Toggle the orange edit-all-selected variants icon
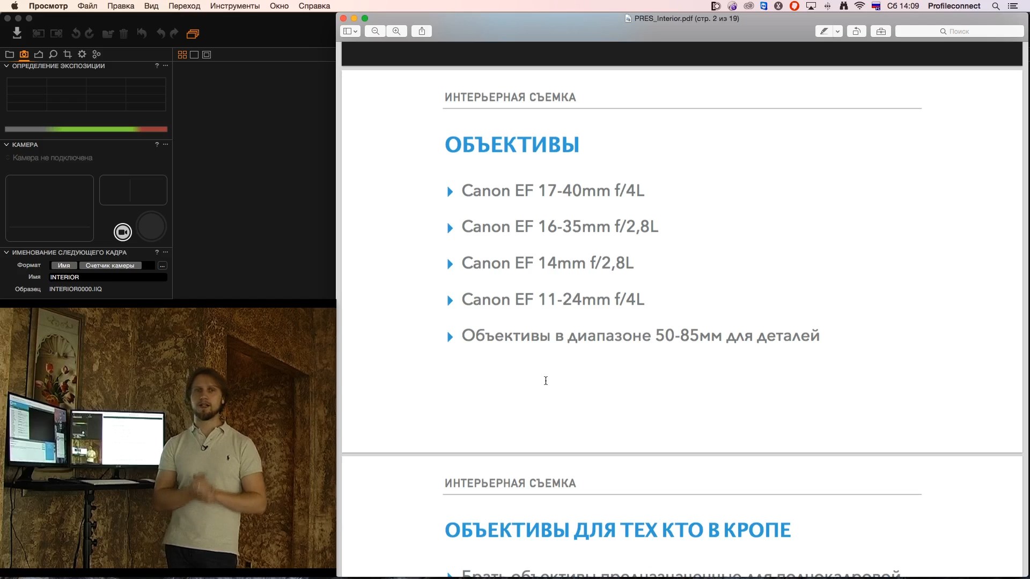 click(193, 34)
